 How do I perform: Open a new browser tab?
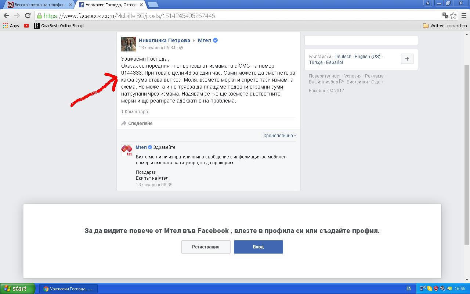point(153,5)
